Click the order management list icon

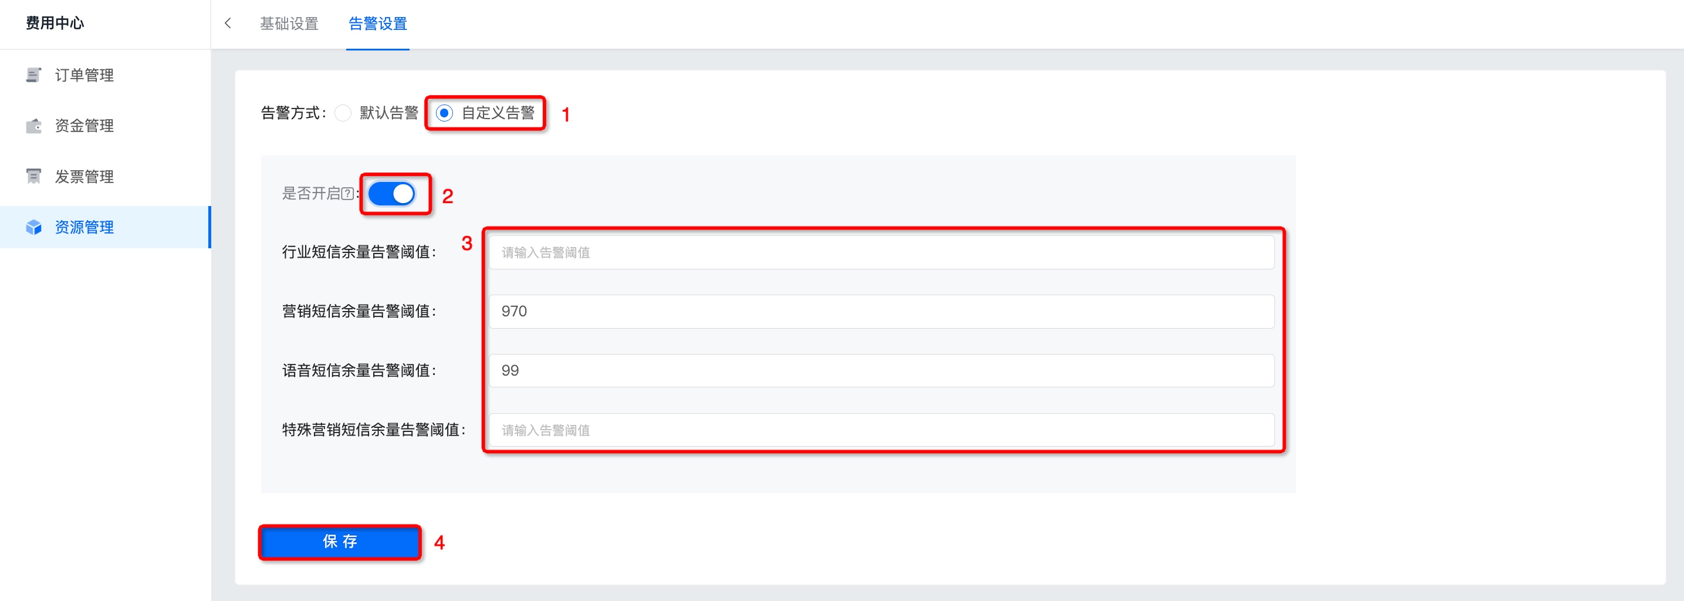coord(33,75)
